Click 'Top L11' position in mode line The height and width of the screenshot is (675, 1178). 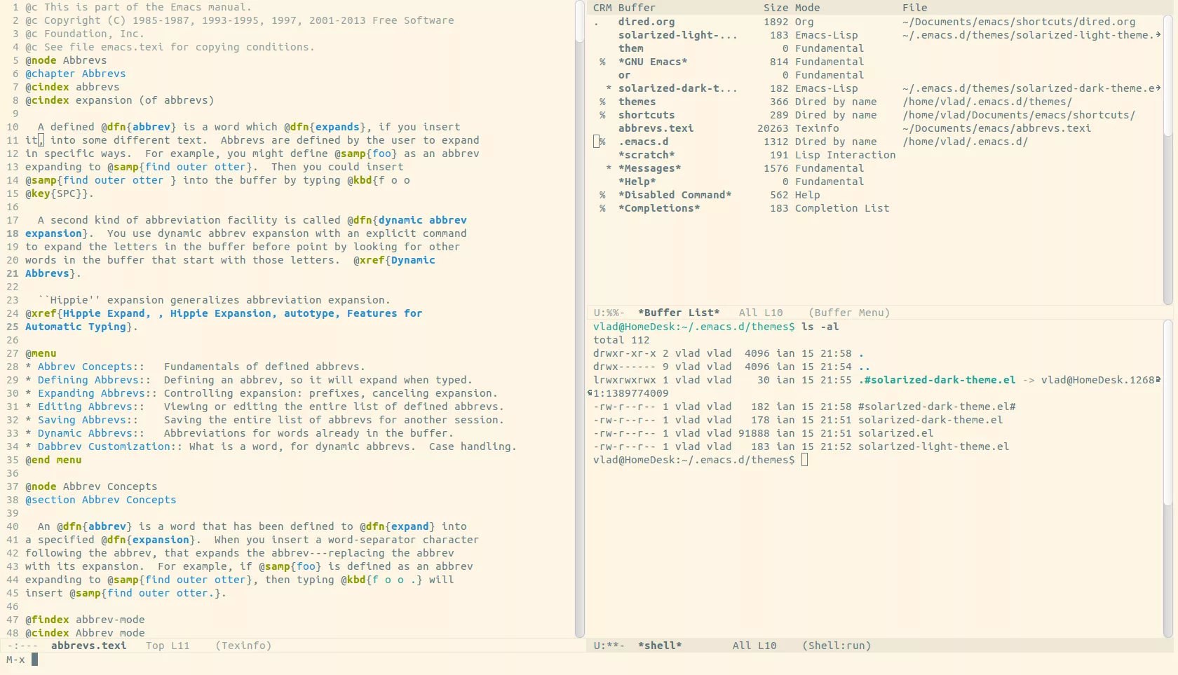[x=168, y=646]
